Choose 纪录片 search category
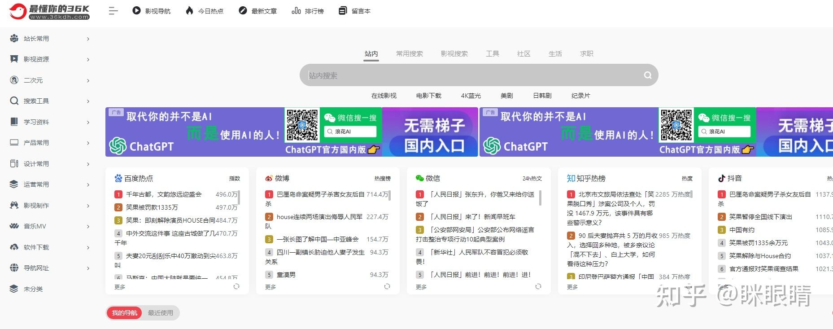The image size is (833, 329). coord(581,96)
